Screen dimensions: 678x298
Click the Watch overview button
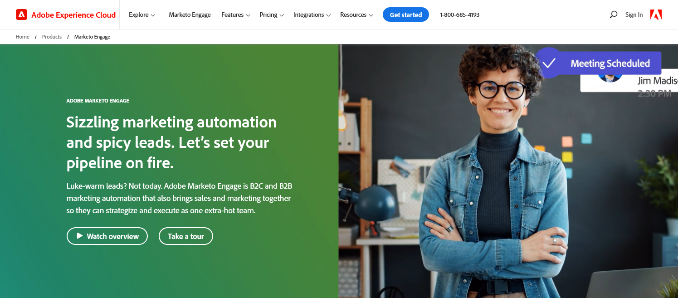pos(107,236)
